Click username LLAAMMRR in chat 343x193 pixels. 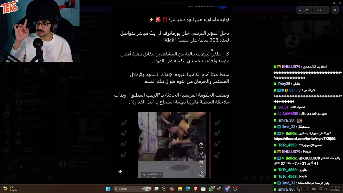tap(288, 114)
